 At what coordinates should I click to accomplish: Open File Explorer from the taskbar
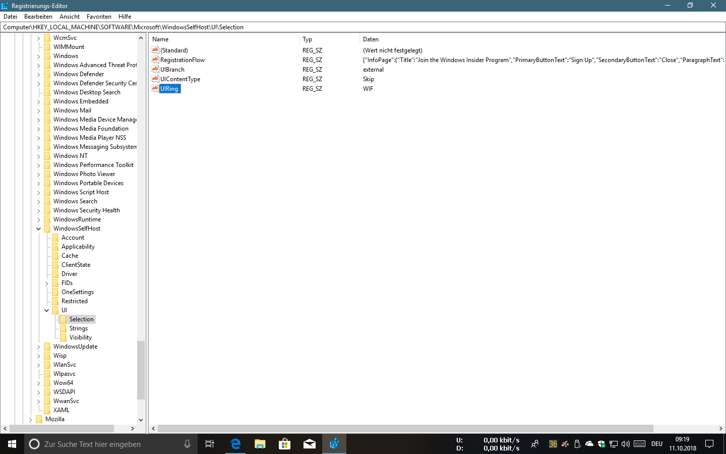[260, 444]
